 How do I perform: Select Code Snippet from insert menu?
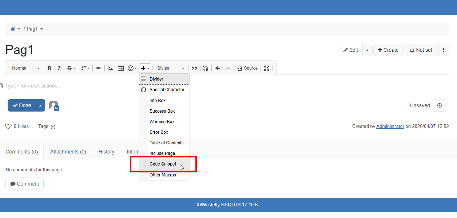pyautogui.click(x=163, y=164)
